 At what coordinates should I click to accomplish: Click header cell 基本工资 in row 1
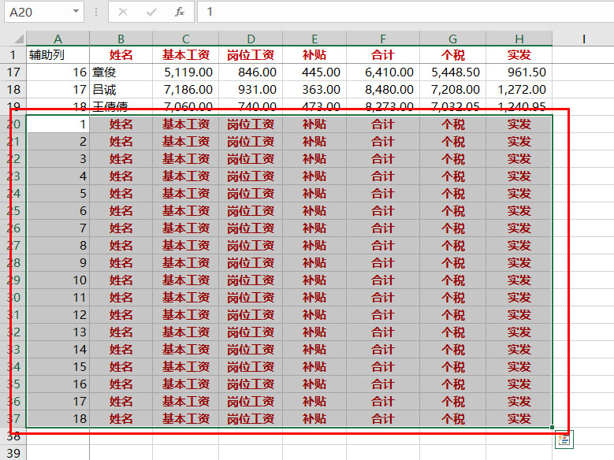pos(185,55)
